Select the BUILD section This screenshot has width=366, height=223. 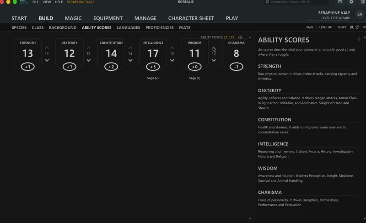(x=46, y=18)
